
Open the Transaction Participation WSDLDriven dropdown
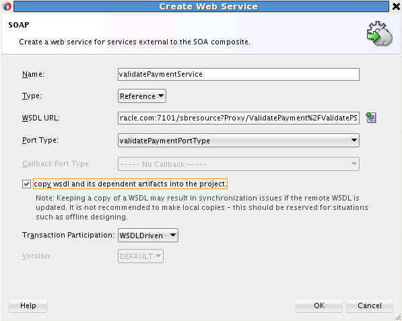(148, 235)
